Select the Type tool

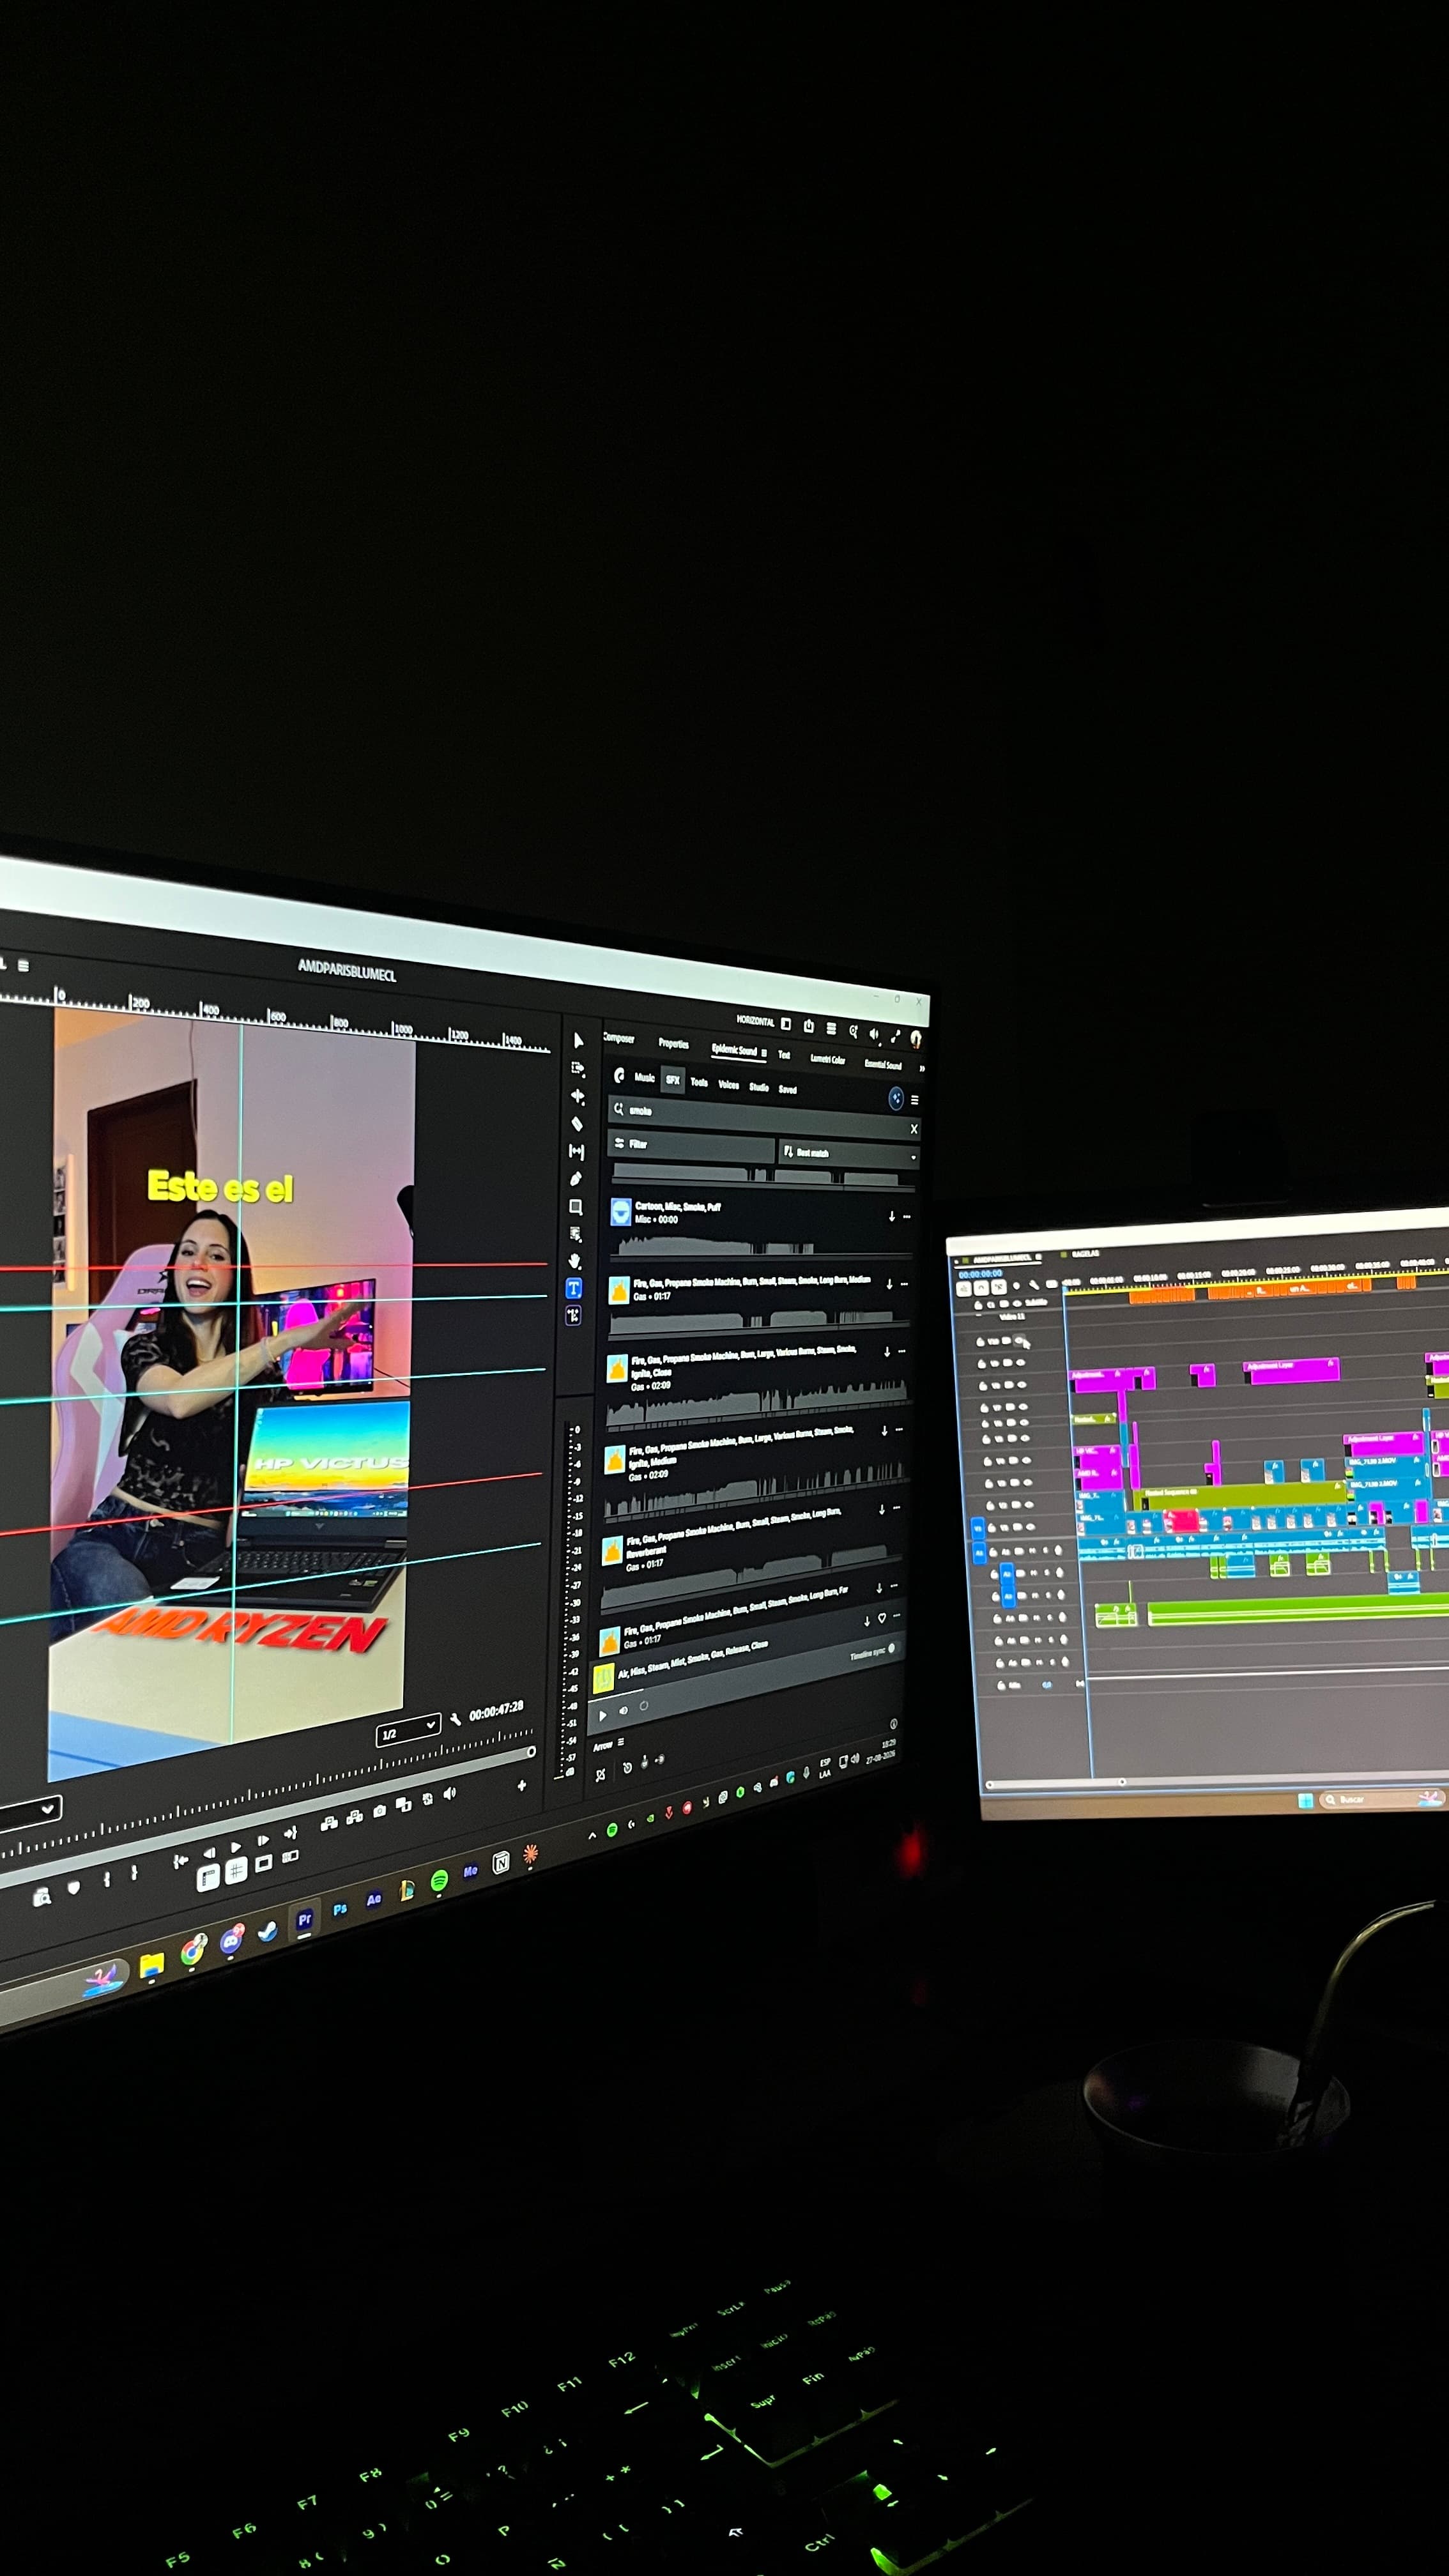(574, 1289)
